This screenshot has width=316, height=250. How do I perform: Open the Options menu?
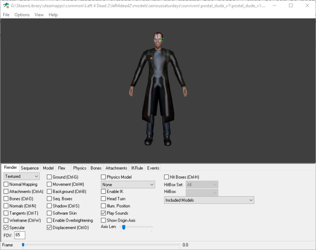22,15
